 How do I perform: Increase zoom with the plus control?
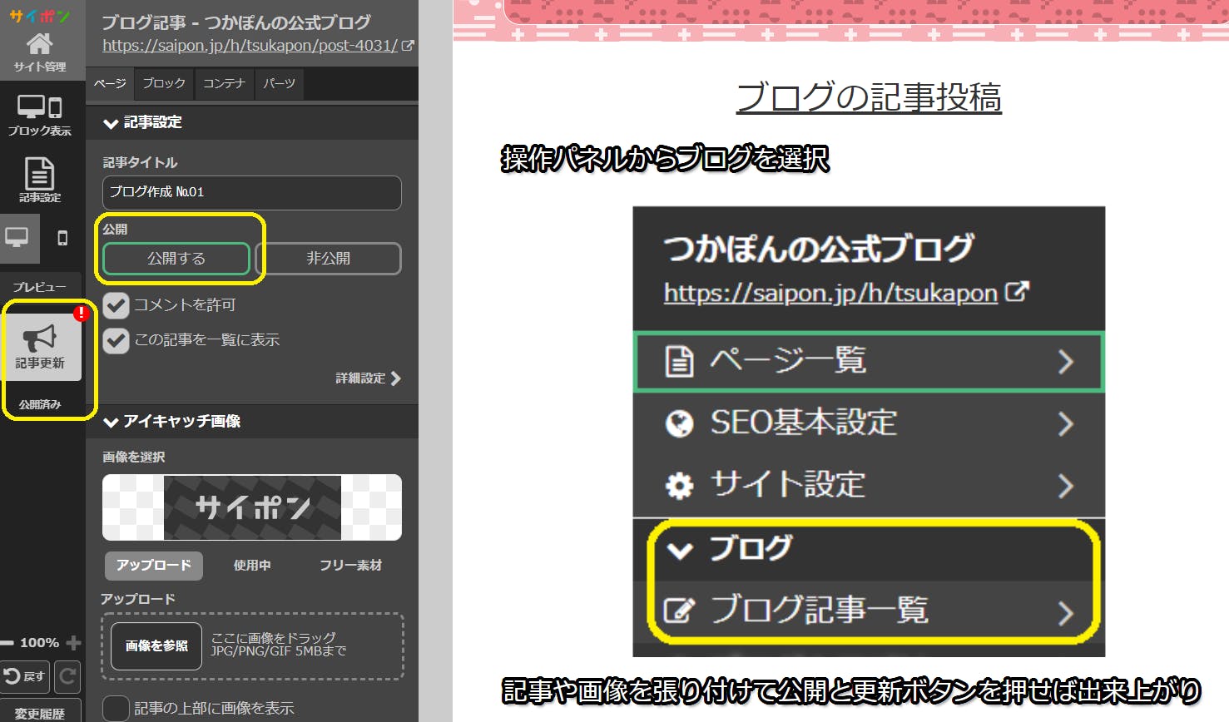[75, 642]
